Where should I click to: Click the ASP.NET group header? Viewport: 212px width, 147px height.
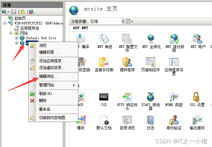81,28
